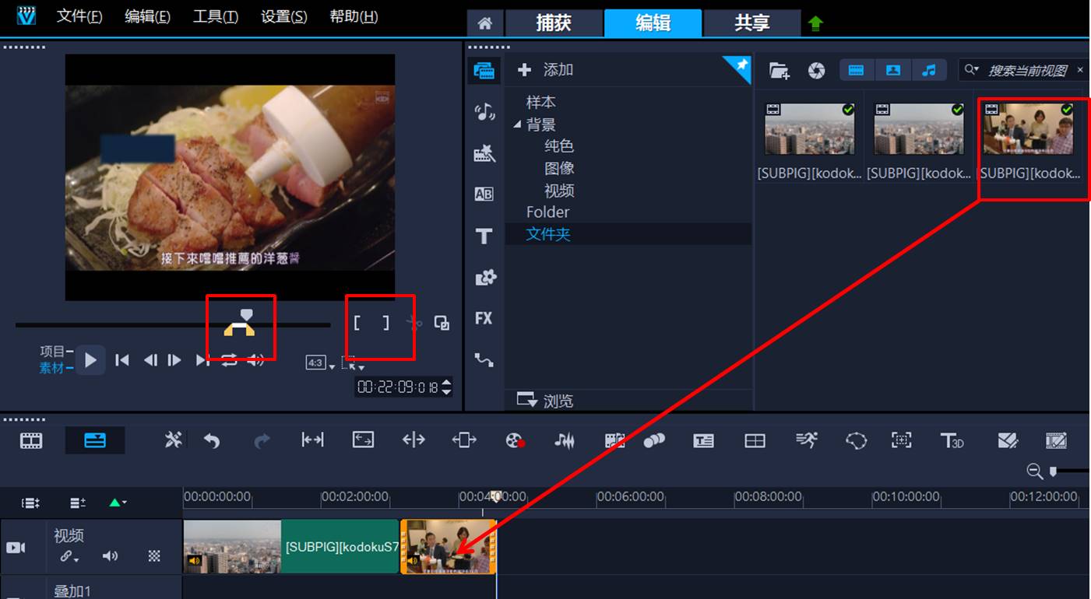Open the Transition panel using the AB icon
This screenshot has width=1091, height=599.
tap(484, 194)
